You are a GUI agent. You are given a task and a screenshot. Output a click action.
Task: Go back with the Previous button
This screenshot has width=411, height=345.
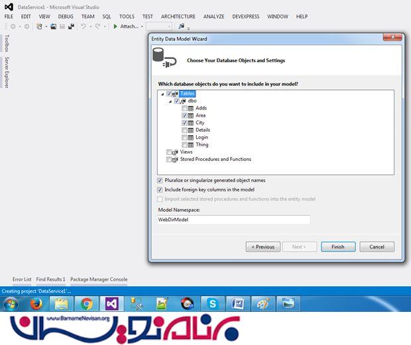[x=263, y=247]
